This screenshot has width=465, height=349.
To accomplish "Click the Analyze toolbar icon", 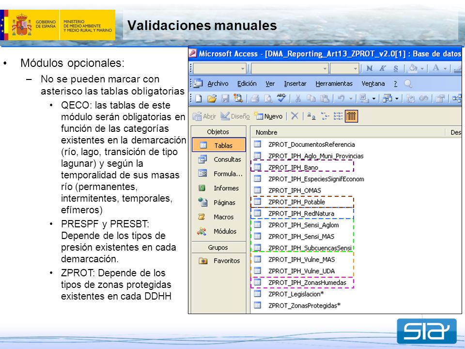I will 387,98.
